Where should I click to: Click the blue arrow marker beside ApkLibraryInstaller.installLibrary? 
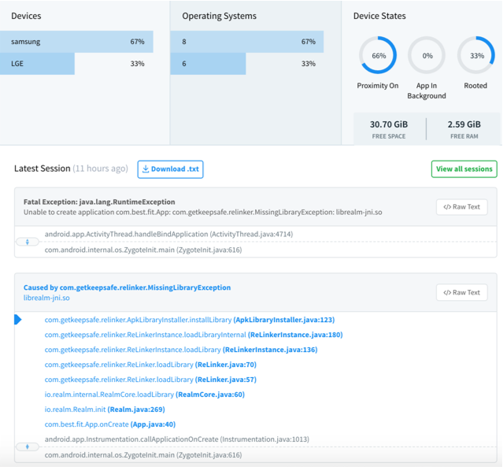[x=18, y=320]
